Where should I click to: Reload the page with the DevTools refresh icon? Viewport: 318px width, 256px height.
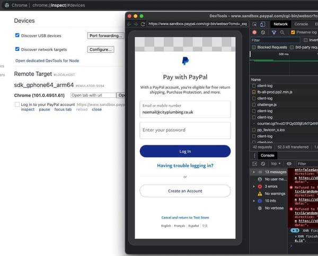pos(143,24)
